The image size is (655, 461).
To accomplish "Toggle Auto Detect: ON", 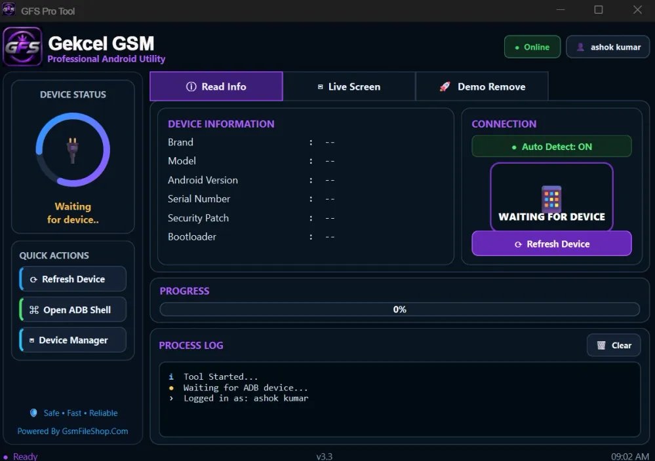I will click(x=551, y=147).
